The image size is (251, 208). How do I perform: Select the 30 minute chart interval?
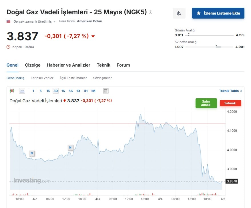[x=55, y=91]
